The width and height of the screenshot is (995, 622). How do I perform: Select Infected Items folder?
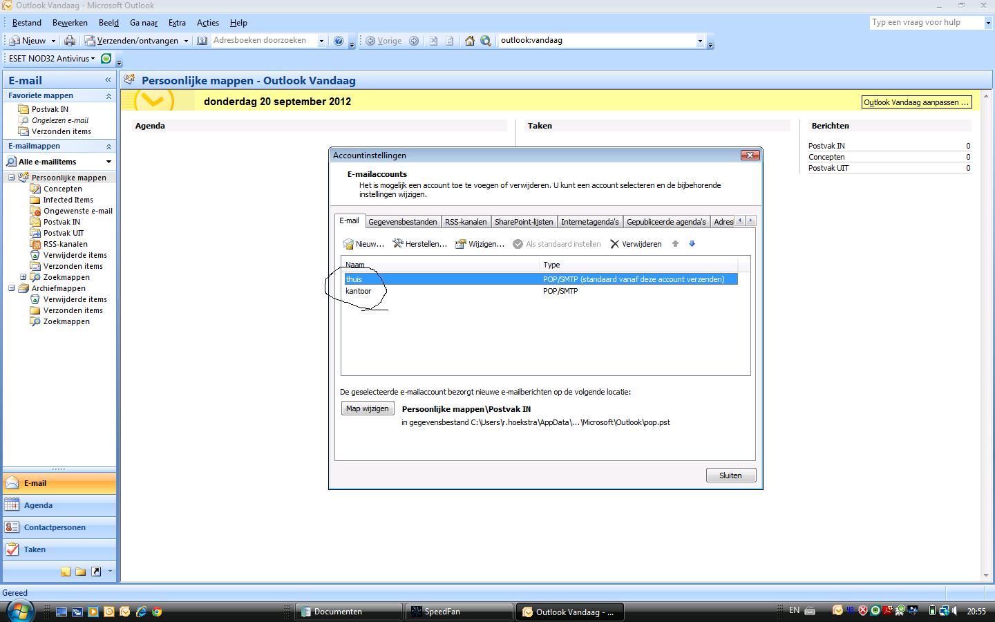68,200
